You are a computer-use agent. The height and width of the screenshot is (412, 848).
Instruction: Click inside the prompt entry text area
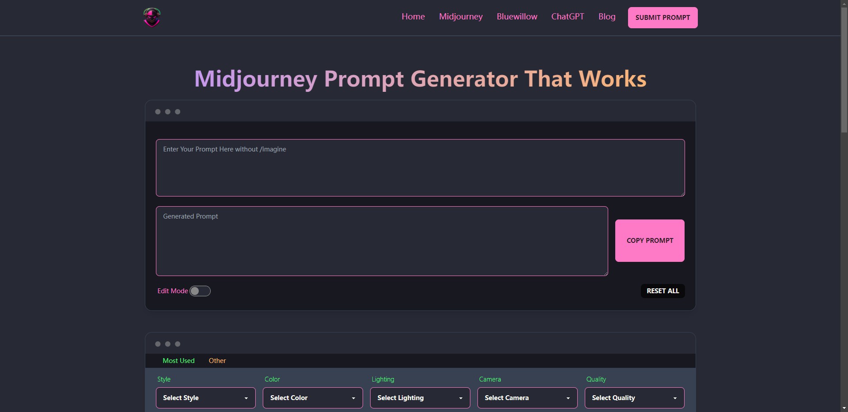click(x=420, y=168)
